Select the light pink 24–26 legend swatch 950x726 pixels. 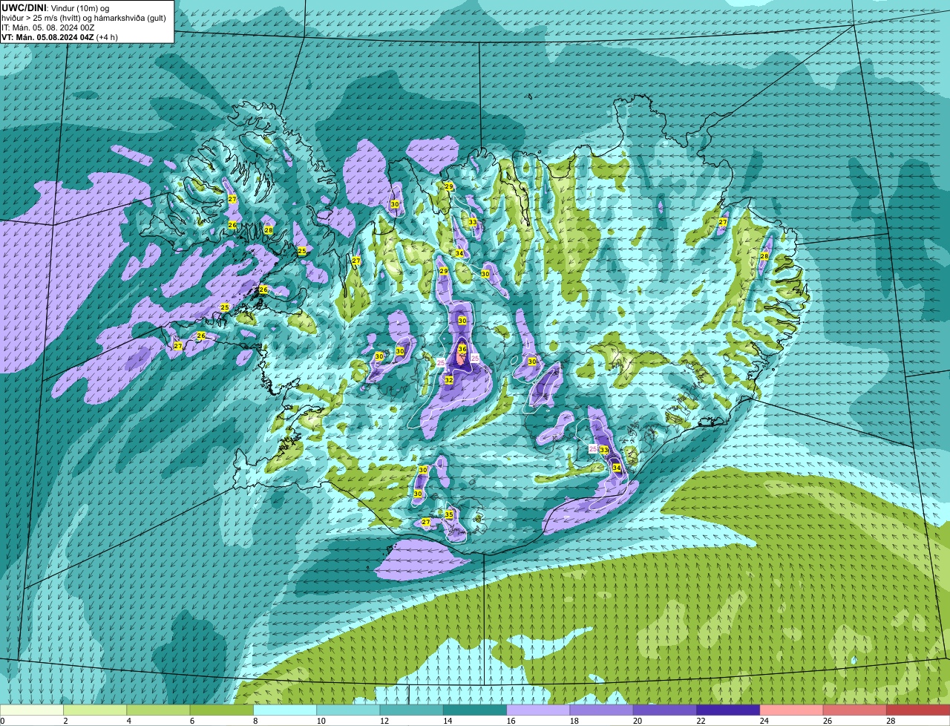792,710
